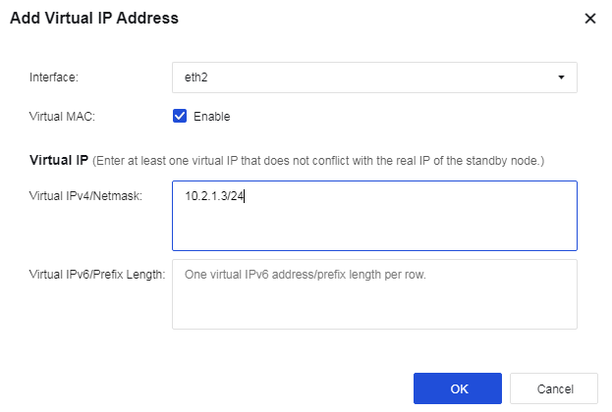
Task: Click the Add Virtual IP Address title
Action: click(94, 18)
